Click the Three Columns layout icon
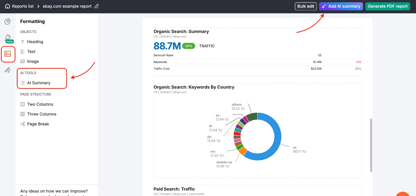The image size is (416, 196). [23, 114]
